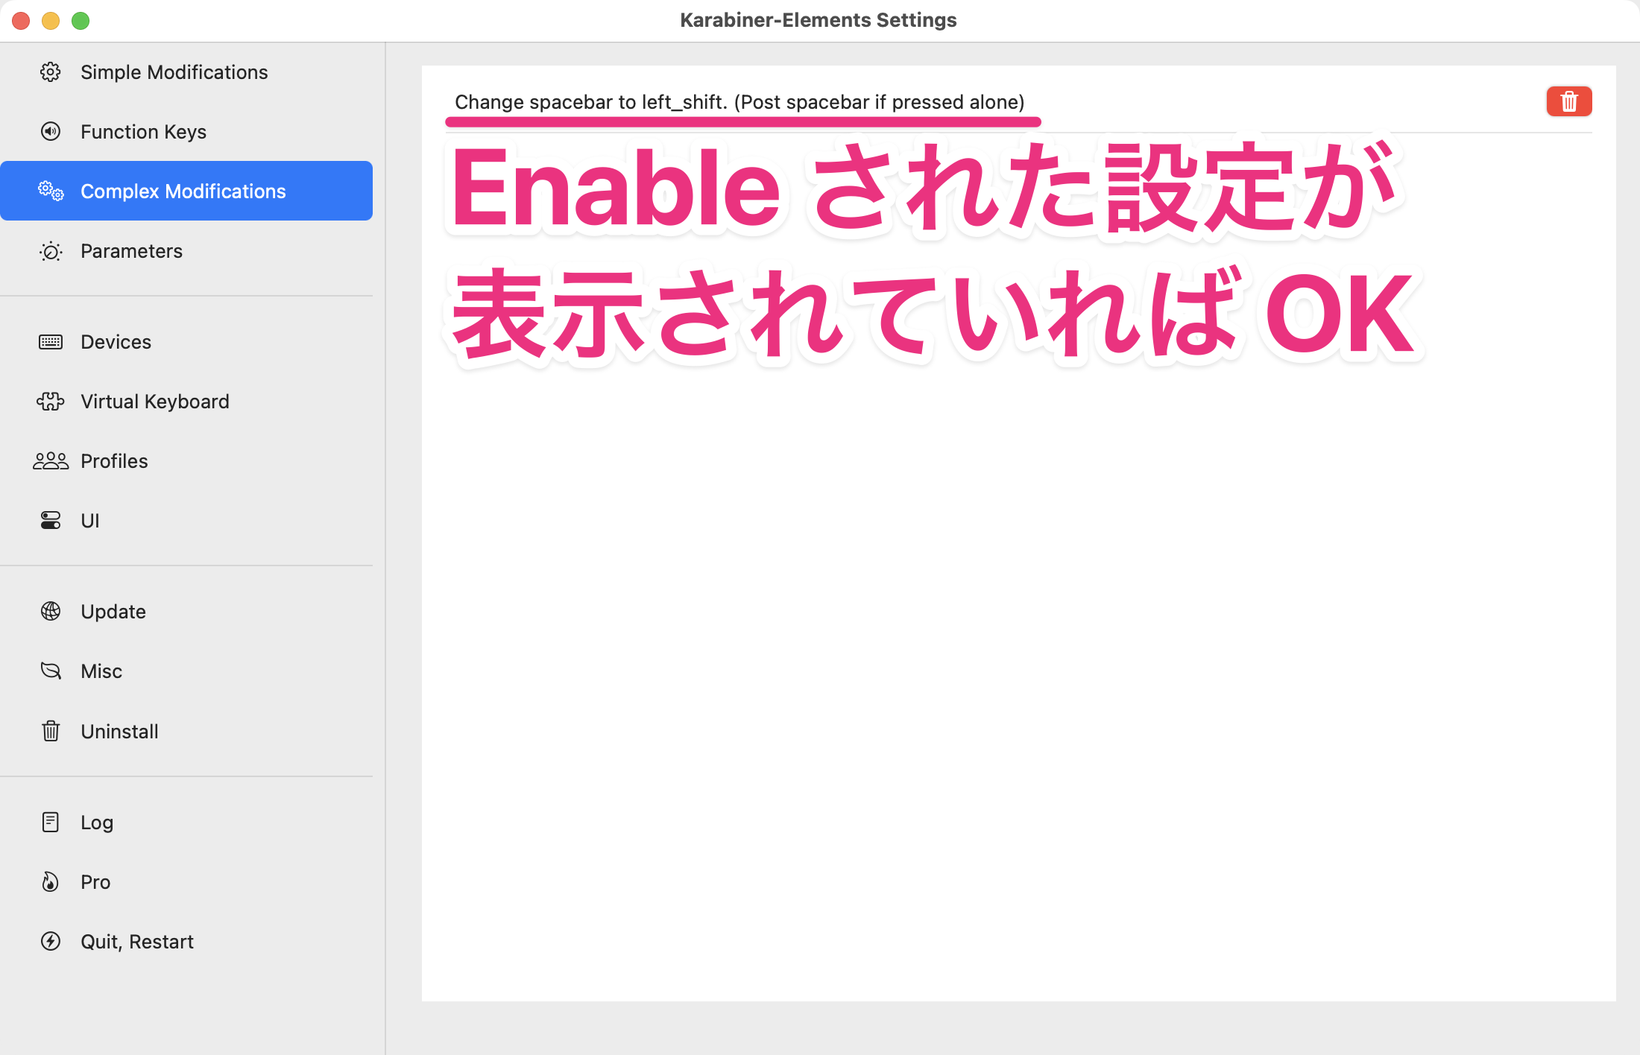Screen dimensions: 1640x1055
Task: Open the Profiles section
Action: pos(114,460)
